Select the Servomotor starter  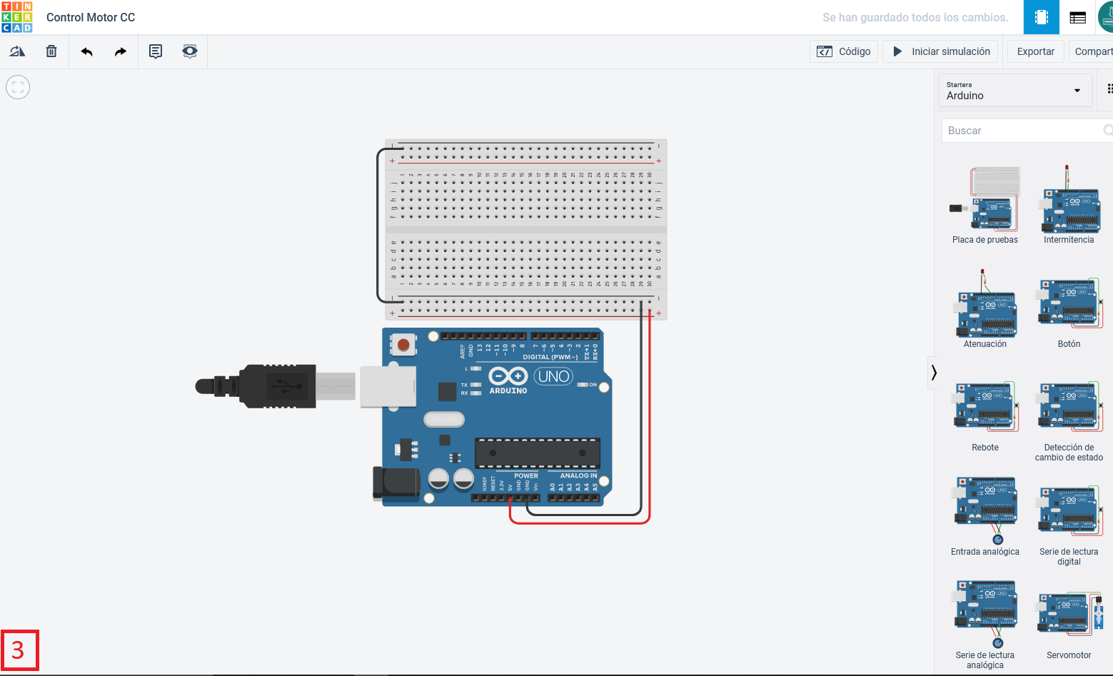point(1069,625)
